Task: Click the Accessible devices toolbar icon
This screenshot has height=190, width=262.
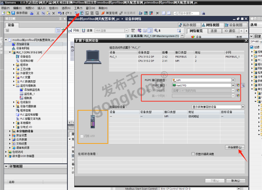Action: pos(141,13)
